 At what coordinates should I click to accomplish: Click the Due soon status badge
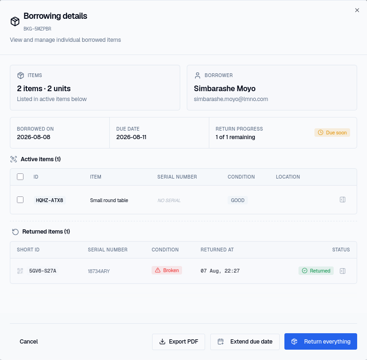(332, 133)
